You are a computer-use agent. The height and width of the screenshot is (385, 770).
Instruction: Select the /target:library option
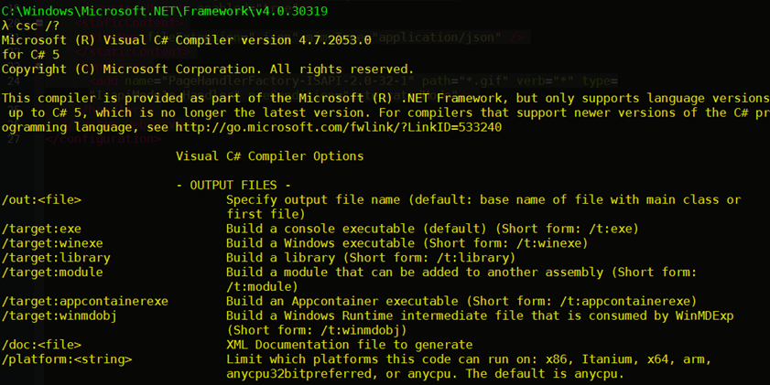point(56,258)
